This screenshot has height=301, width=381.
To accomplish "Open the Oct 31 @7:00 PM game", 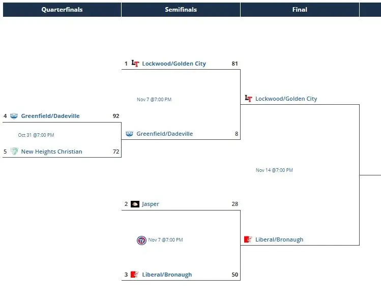I will (x=36, y=135).
